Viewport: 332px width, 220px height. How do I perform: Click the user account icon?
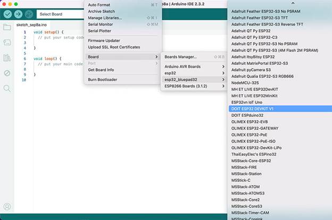(x=7, y=207)
